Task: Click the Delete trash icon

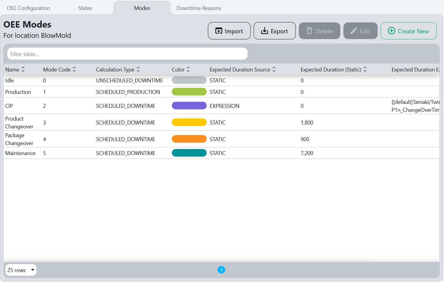Action: click(309, 30)
